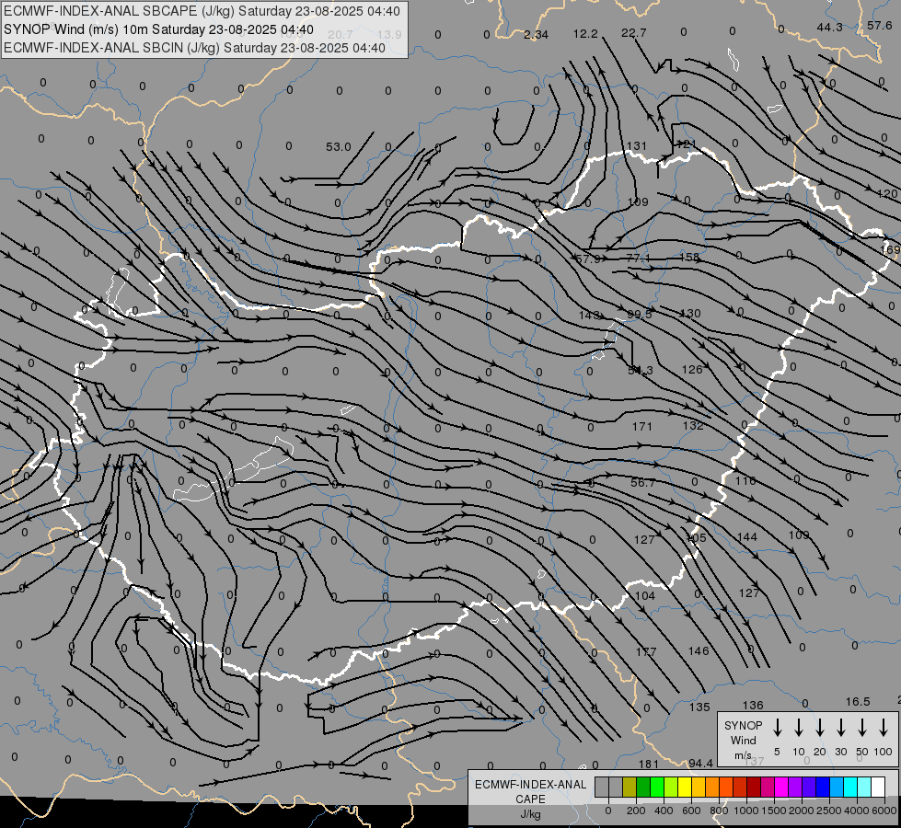This screenshot has width=901, height=828.
Task: Click the CAPE value 12.2 on the map
Action: coord(585,33)
